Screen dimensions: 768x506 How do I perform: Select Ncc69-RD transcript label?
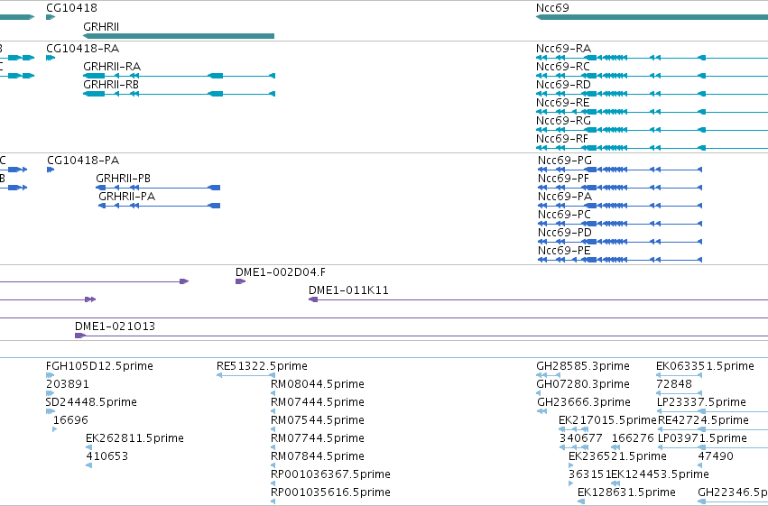[564, 85]
